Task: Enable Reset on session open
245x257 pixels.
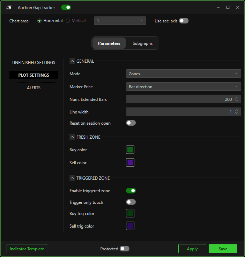Action: [x=131, y=123]
